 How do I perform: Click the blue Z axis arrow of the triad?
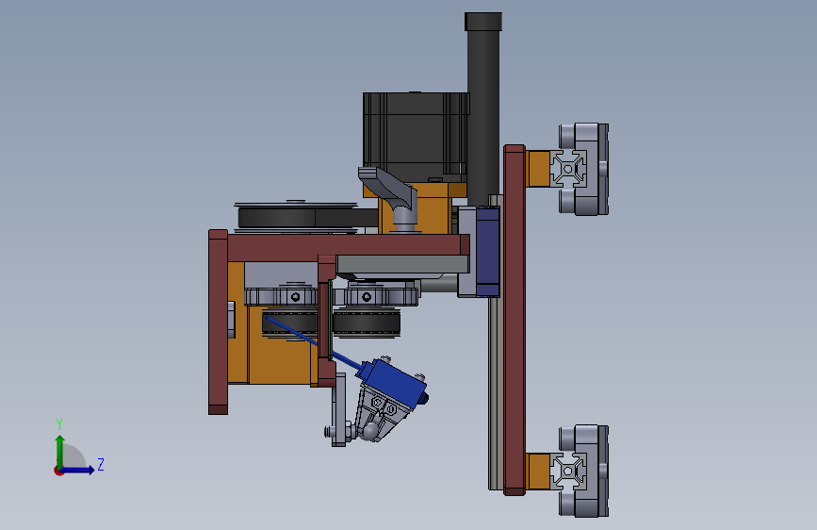coord(78,470)
